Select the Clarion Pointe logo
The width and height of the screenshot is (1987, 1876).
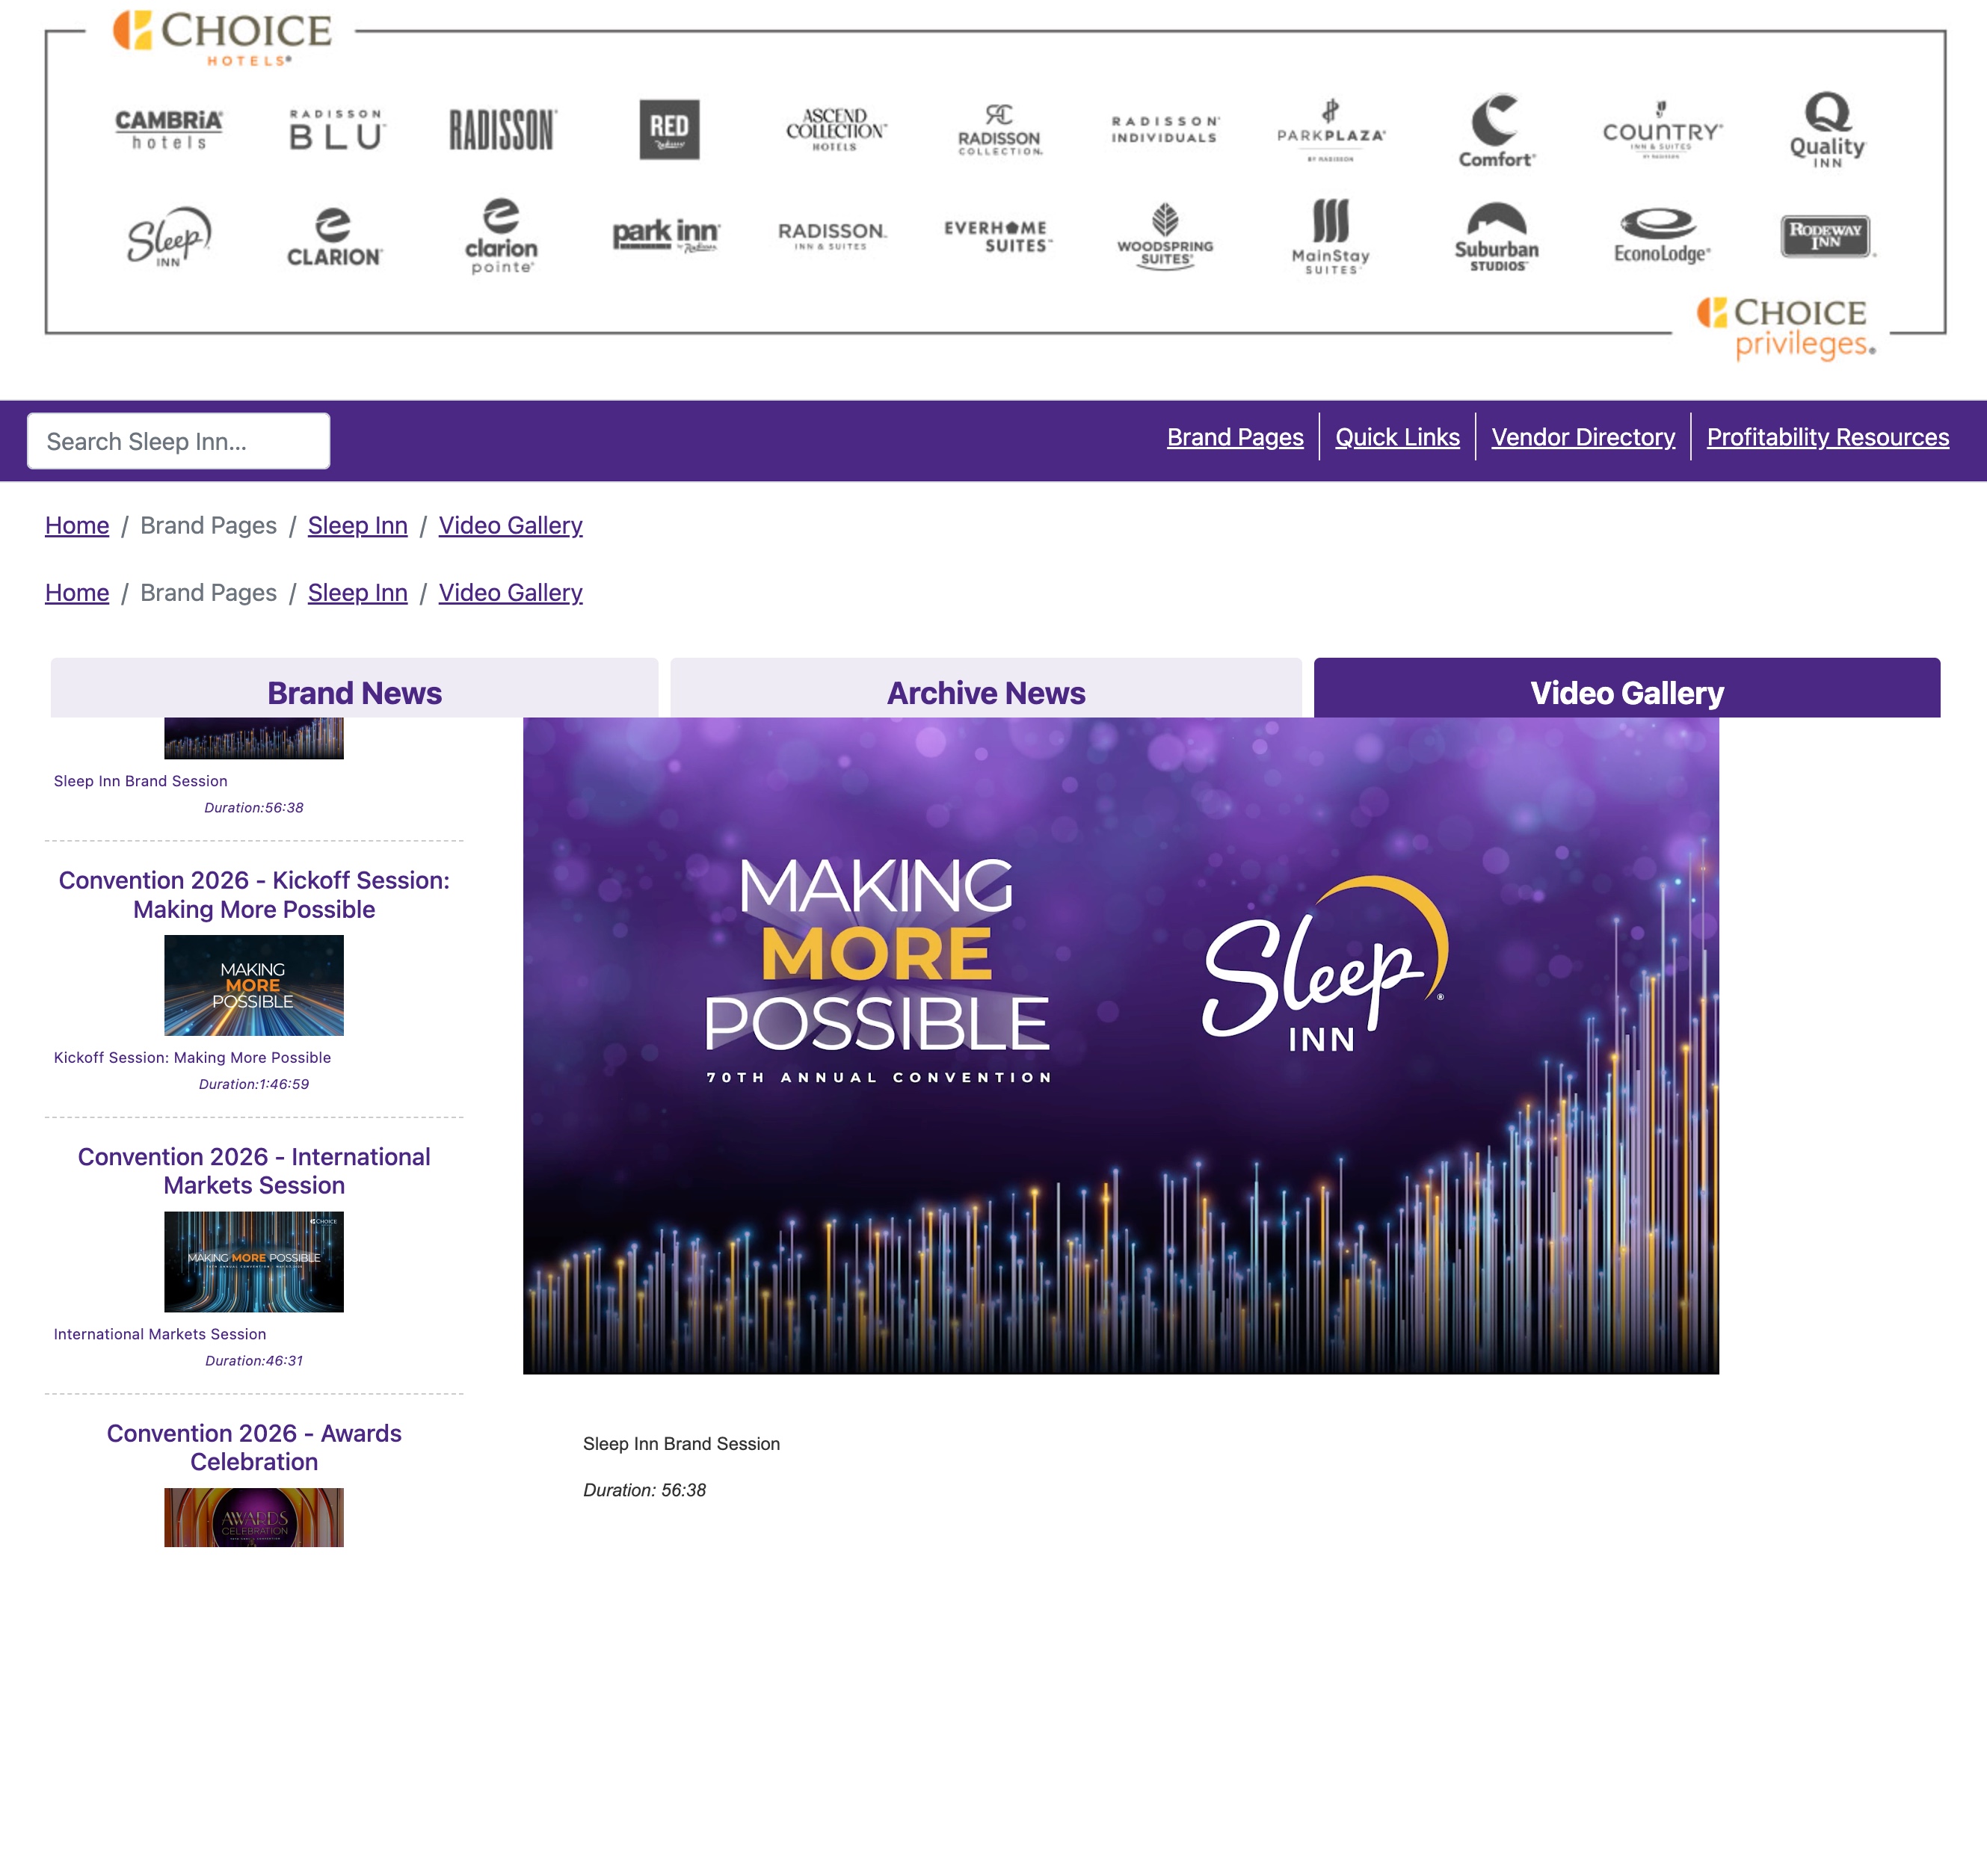(501, 237)
